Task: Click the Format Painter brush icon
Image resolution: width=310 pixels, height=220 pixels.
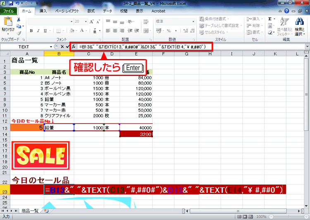Action: click(19, 33)
